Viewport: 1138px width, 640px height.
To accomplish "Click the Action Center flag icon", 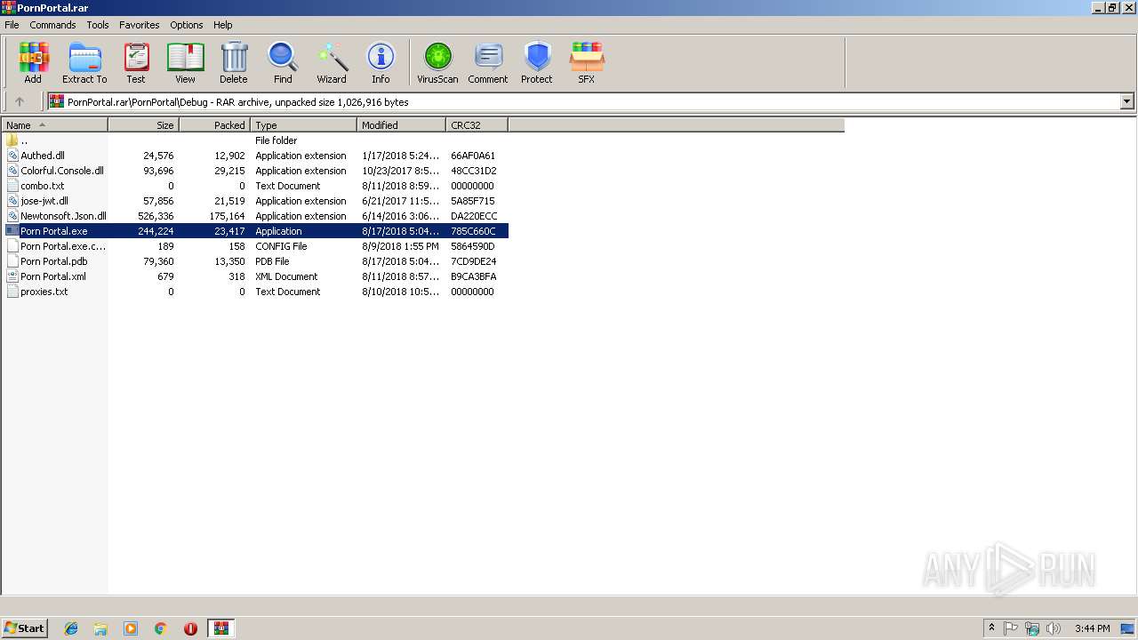I will (1011, 628).
